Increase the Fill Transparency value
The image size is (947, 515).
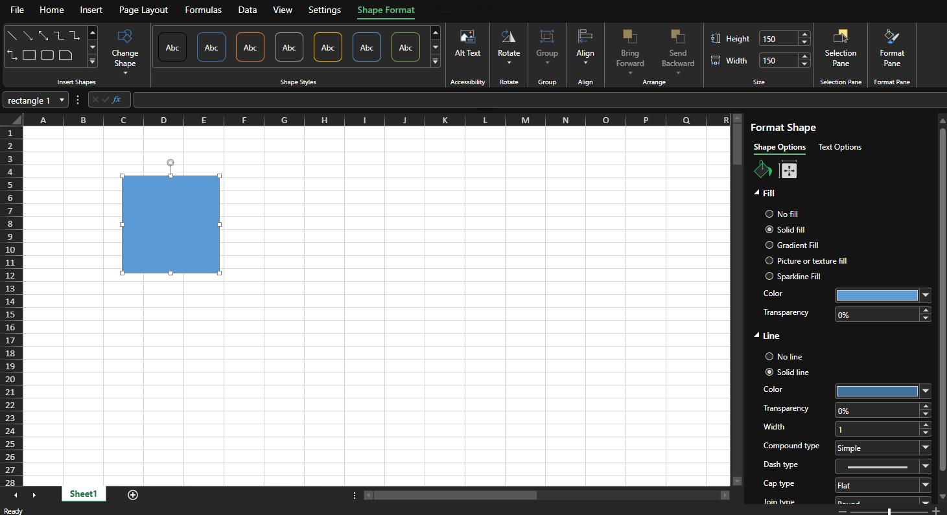point(926,311)
